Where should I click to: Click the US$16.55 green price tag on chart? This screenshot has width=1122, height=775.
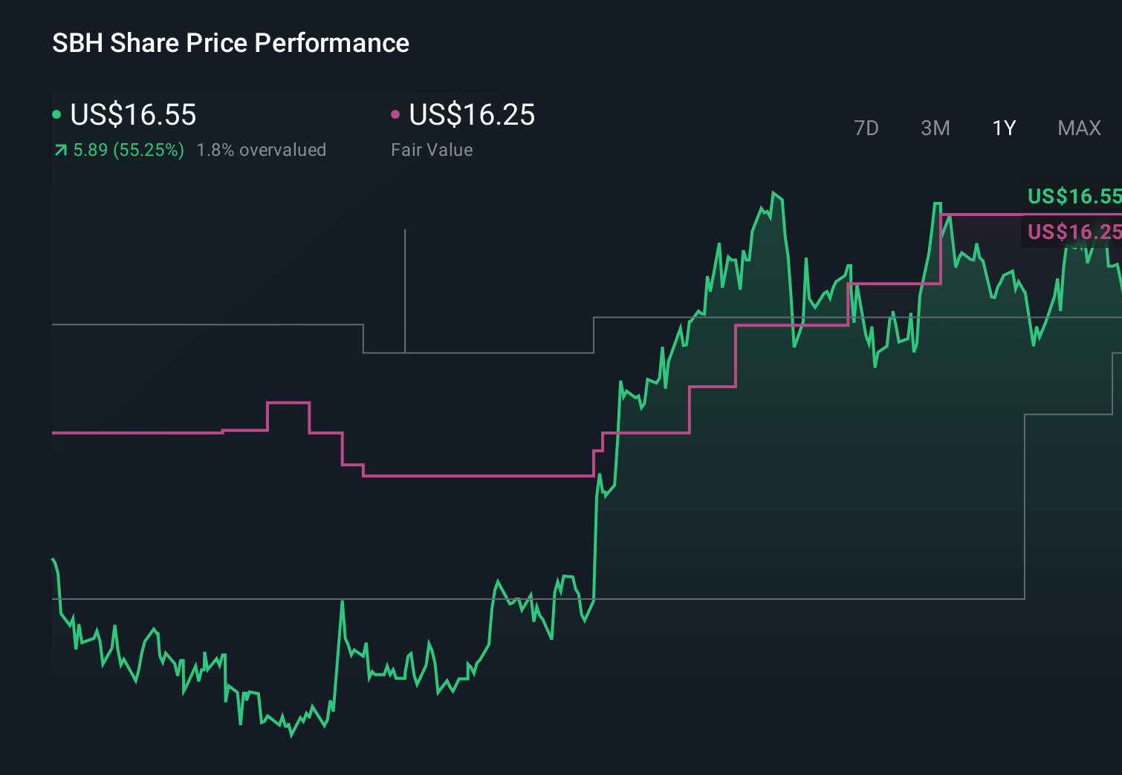coord(1072,197)
